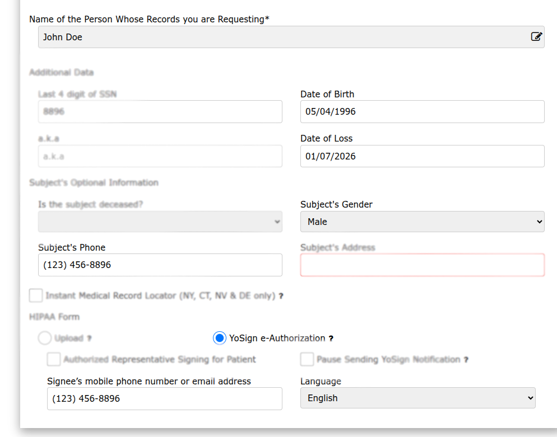557x437 pixels.
Task: Click the Subject's Address field
Action: (423, 265)
